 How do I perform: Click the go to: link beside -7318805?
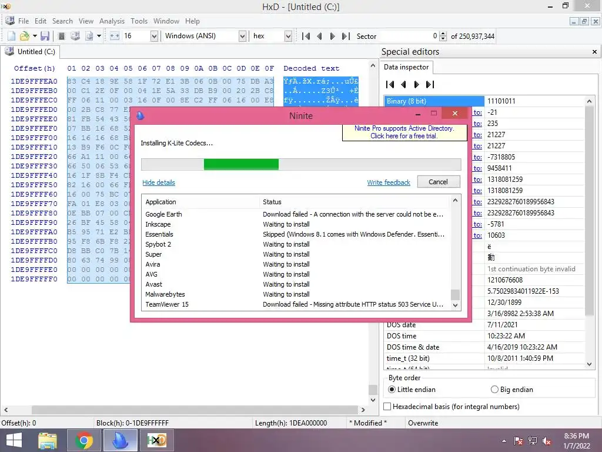(x=477, y=157)
